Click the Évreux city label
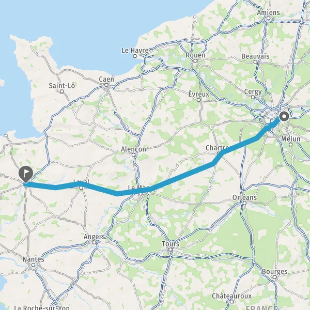 [198, 94]
